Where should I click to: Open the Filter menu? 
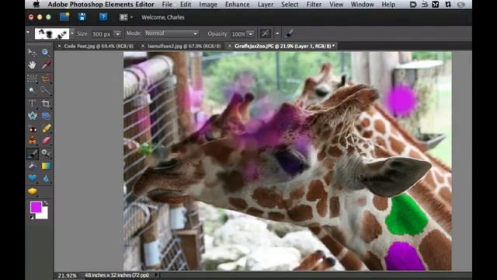coord(314,5)
